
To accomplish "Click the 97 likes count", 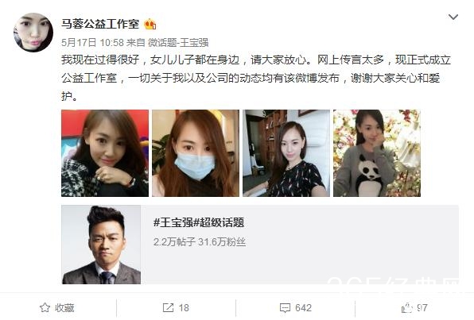I will pyautogui.click(x=422, y=308).
